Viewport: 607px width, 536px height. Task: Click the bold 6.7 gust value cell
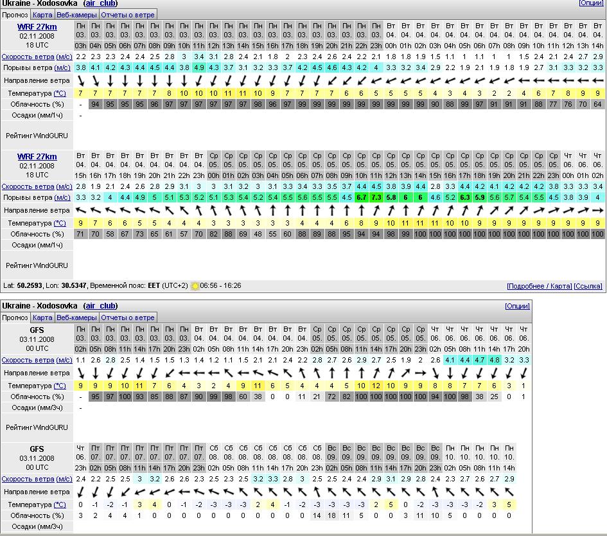[x=362, y=197]
